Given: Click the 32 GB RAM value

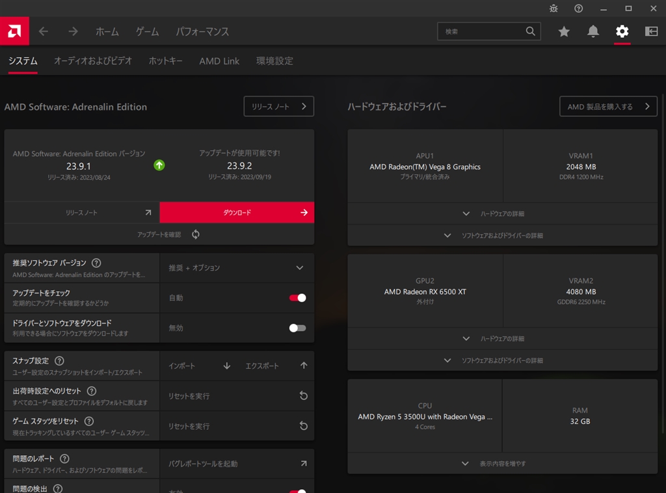Looking at the screenshot, I should (579, 421).
